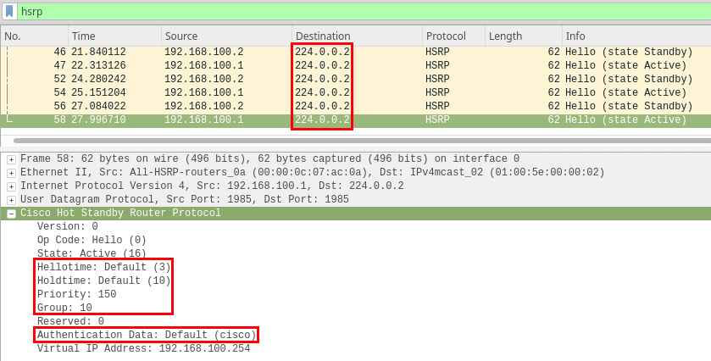Expand the Ethernet II details

pyautogui.click(x=11, y=173)
